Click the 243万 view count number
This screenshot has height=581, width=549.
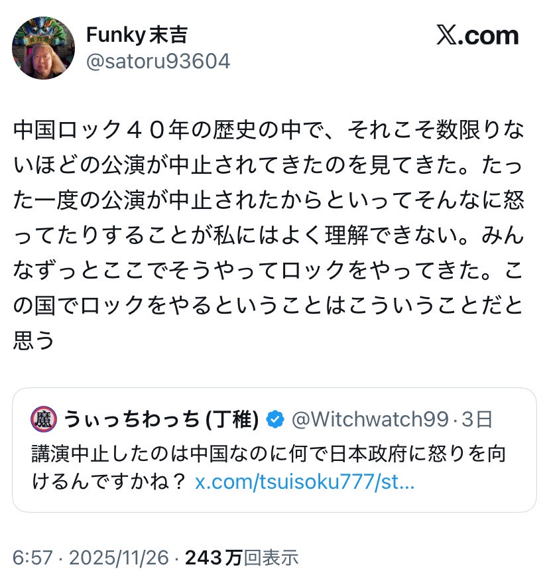(213, 558)
